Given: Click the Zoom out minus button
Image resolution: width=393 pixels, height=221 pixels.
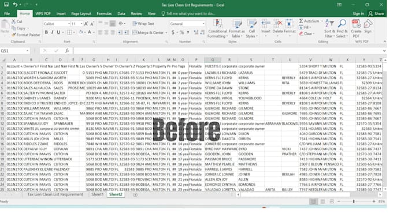Looking at the screenshot, I should coord(339,201).
